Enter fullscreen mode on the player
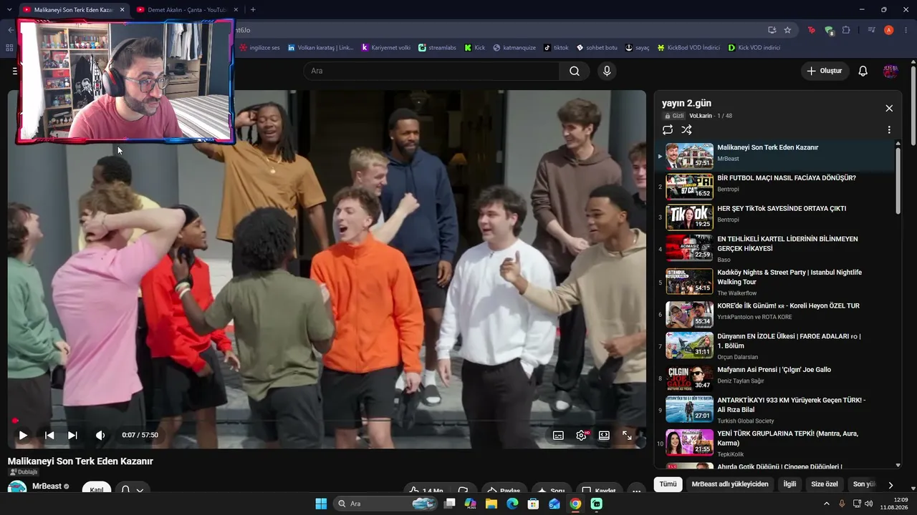The height and width of the screenshot is (515, 917). click(627, 435)
